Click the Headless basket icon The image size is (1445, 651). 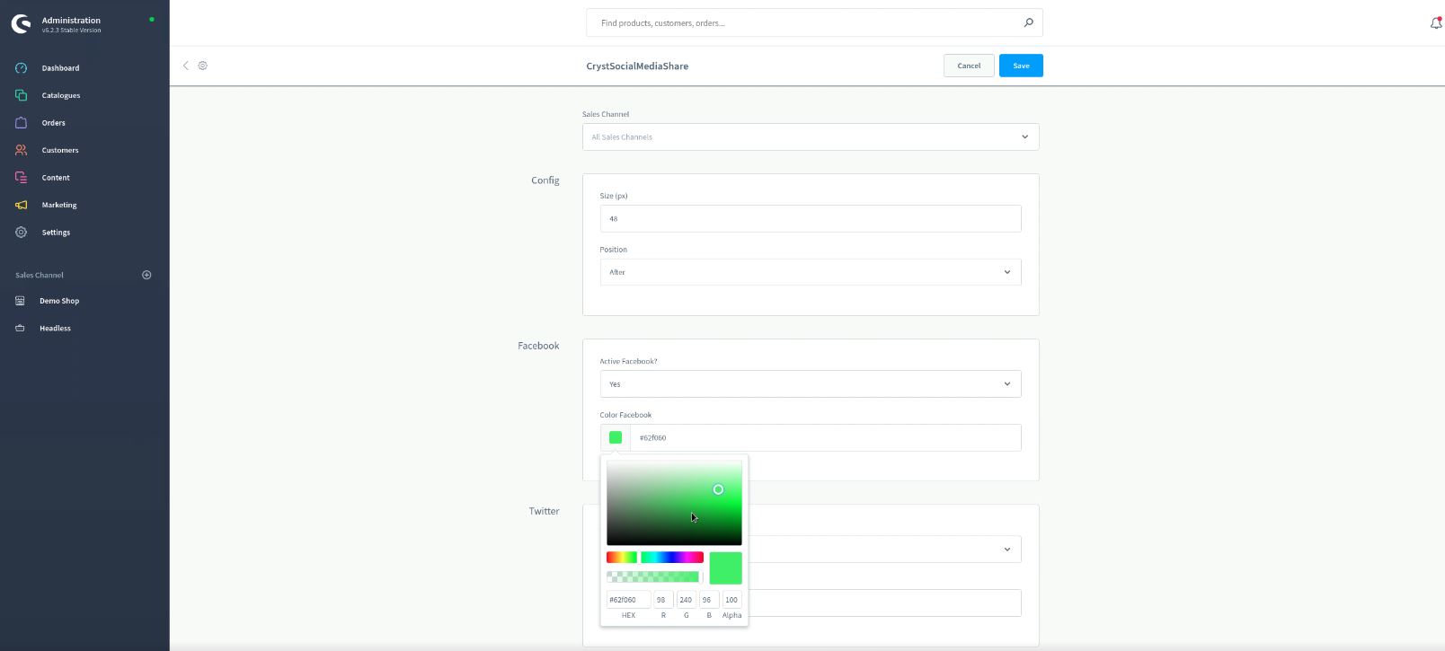coord(20,329)
